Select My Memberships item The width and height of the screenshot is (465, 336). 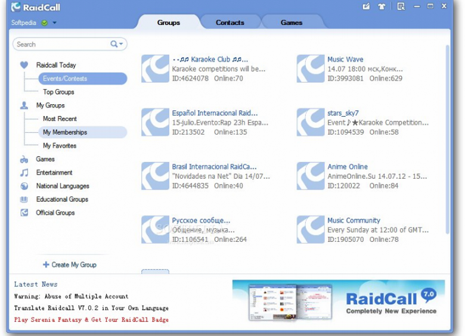[83, 132]
